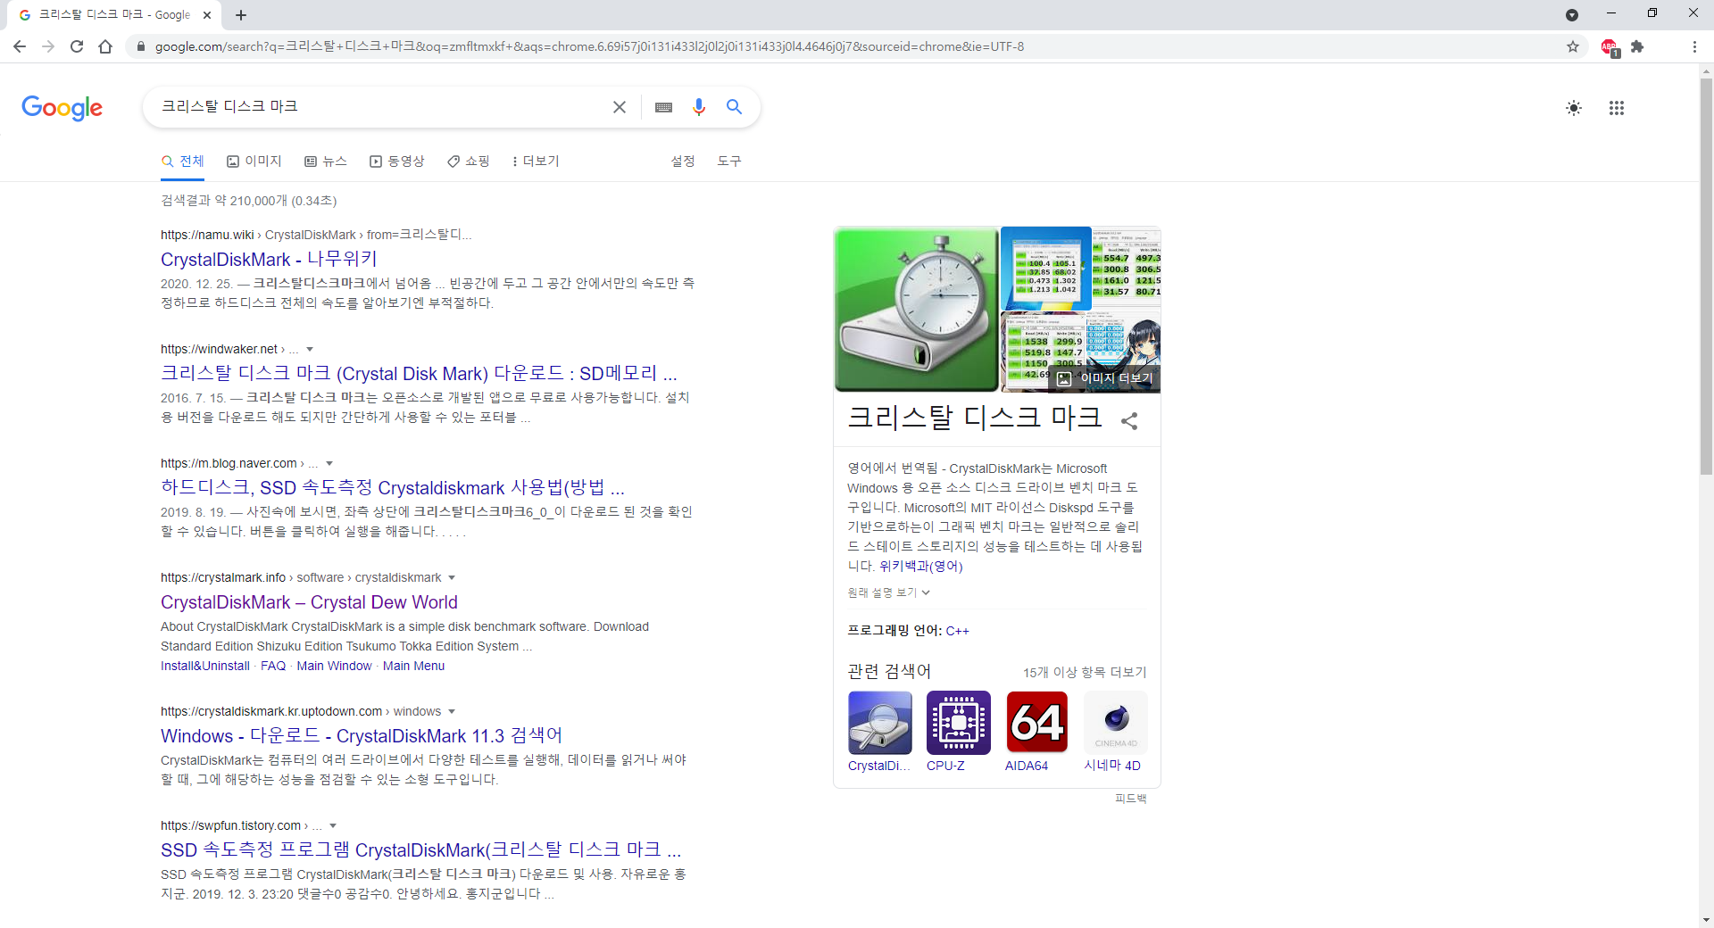
Task: Expand 원래 설명 보기 in the knowledge panel
Action: [x=889, y=592]
